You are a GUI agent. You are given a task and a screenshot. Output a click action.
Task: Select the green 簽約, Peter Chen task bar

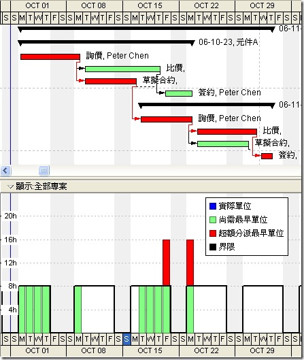(x=179, y=93)
